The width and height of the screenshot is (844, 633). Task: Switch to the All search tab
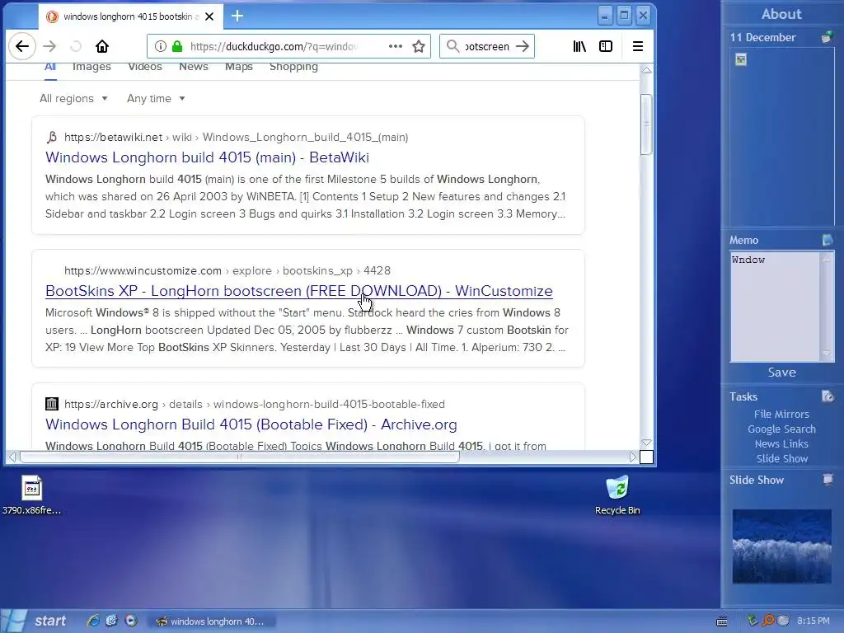(x=50, y=67)
